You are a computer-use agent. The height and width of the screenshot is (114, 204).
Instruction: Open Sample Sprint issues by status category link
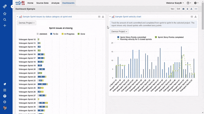[x=47, y=17]
